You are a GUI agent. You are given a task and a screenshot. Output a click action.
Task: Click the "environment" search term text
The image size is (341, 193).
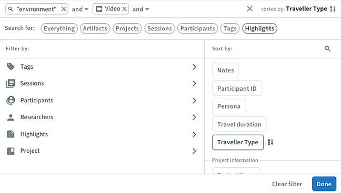click(x=36, y=9)
